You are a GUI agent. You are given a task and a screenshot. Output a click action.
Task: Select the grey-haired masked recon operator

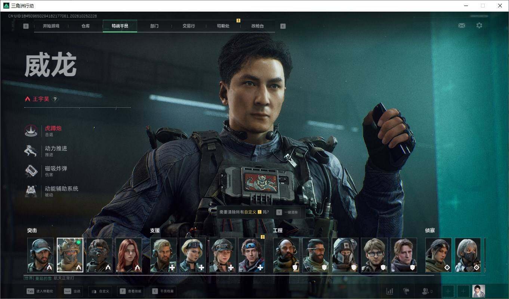point(468,255)
